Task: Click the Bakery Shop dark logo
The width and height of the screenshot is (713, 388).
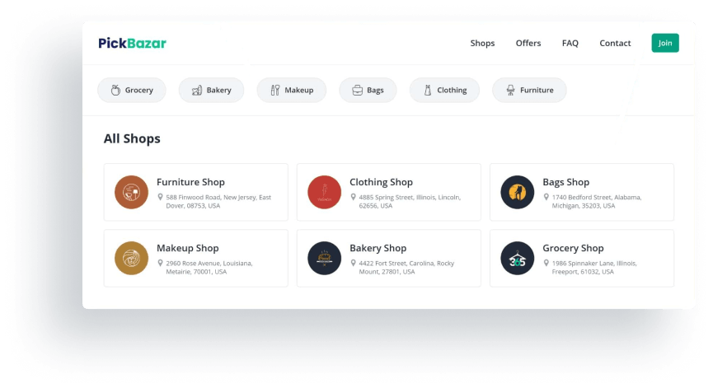Action: pyautogui.click(x=324, y=258)
